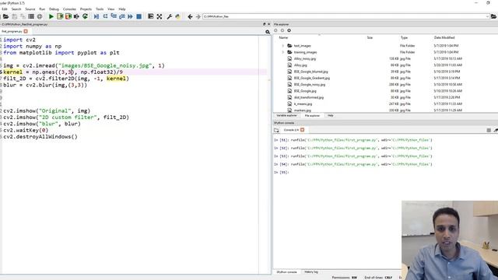Click the Forward arrow in toolbar

point(198,16)
